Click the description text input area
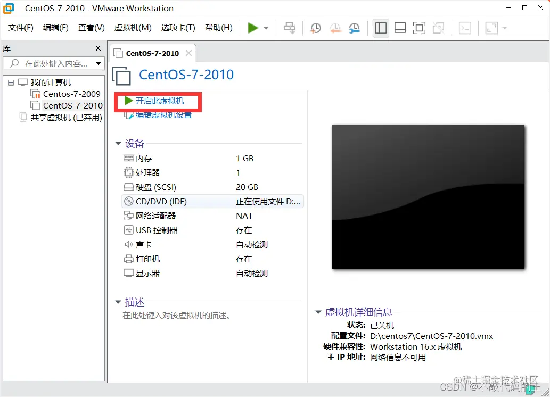 point(176,316)
